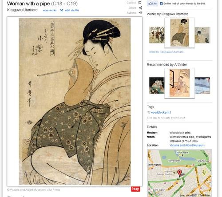Image resolution: width=222 pixels, height=197 pixels.
Task: Select right Utamaro works thumbnail
Action: click(202, 35)
